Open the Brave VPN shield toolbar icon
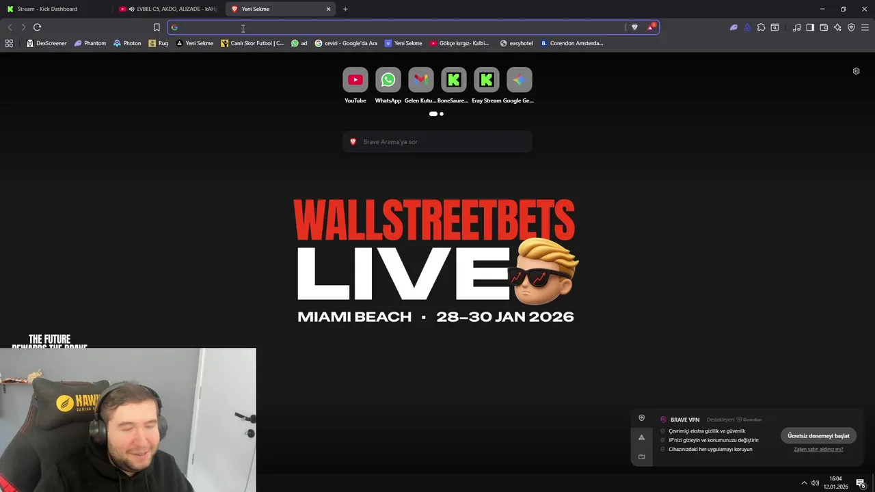The width and height of the screenshot is (875, 492). [x=851, y=27]
